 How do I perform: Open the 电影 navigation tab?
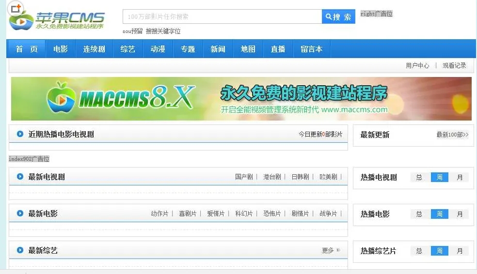click(x=61, y=49)
